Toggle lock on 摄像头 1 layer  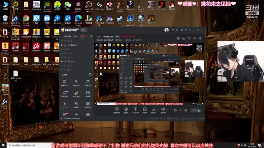pyautogui.click(x=65, y=45)
